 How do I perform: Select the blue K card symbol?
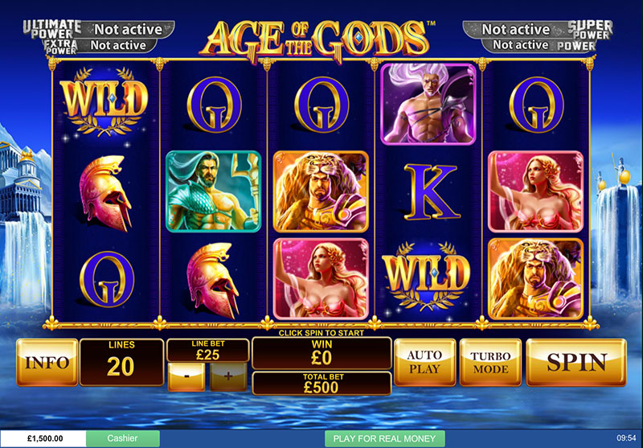431,191
